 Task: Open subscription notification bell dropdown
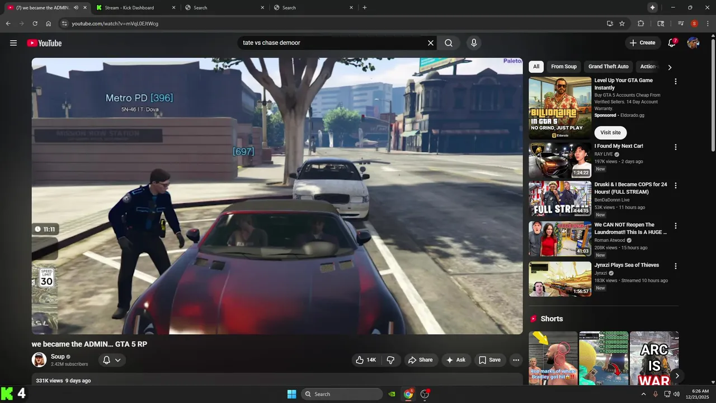click(x=112, y=360)
